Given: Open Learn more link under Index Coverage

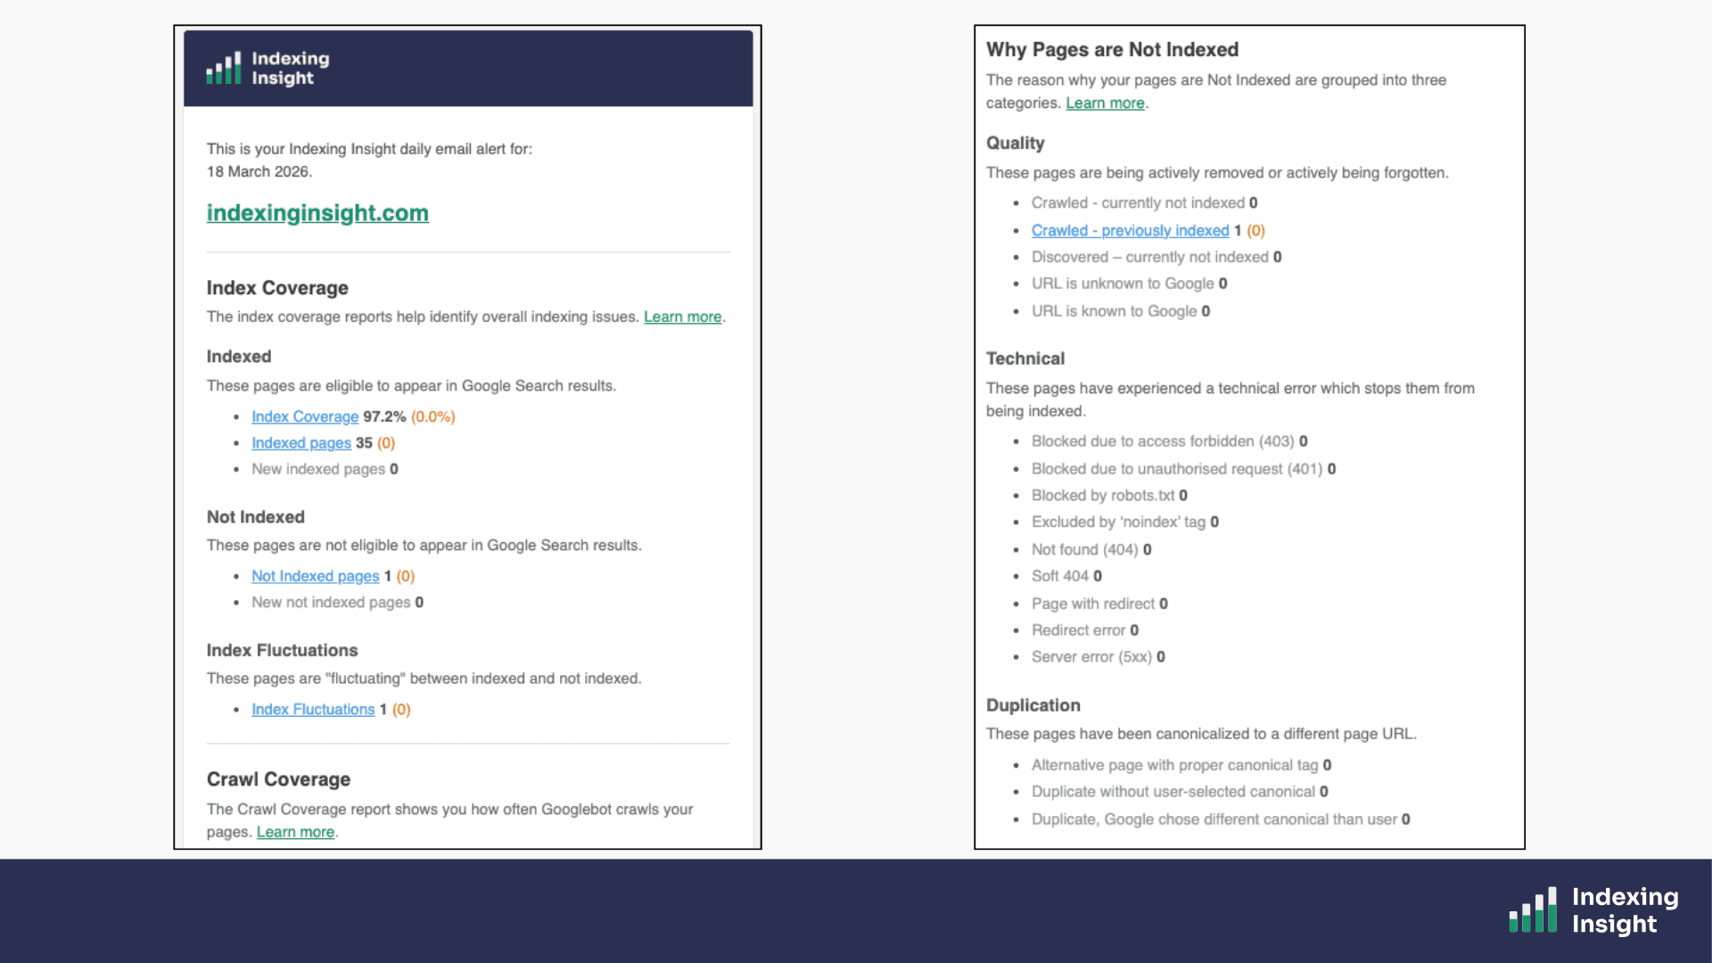Looking at the screenshot, I should click(x=682, y=317).
